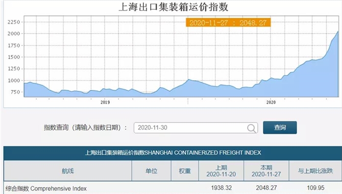
Task: Click the magnifier icon in date field
Action: tap(252, 128)
